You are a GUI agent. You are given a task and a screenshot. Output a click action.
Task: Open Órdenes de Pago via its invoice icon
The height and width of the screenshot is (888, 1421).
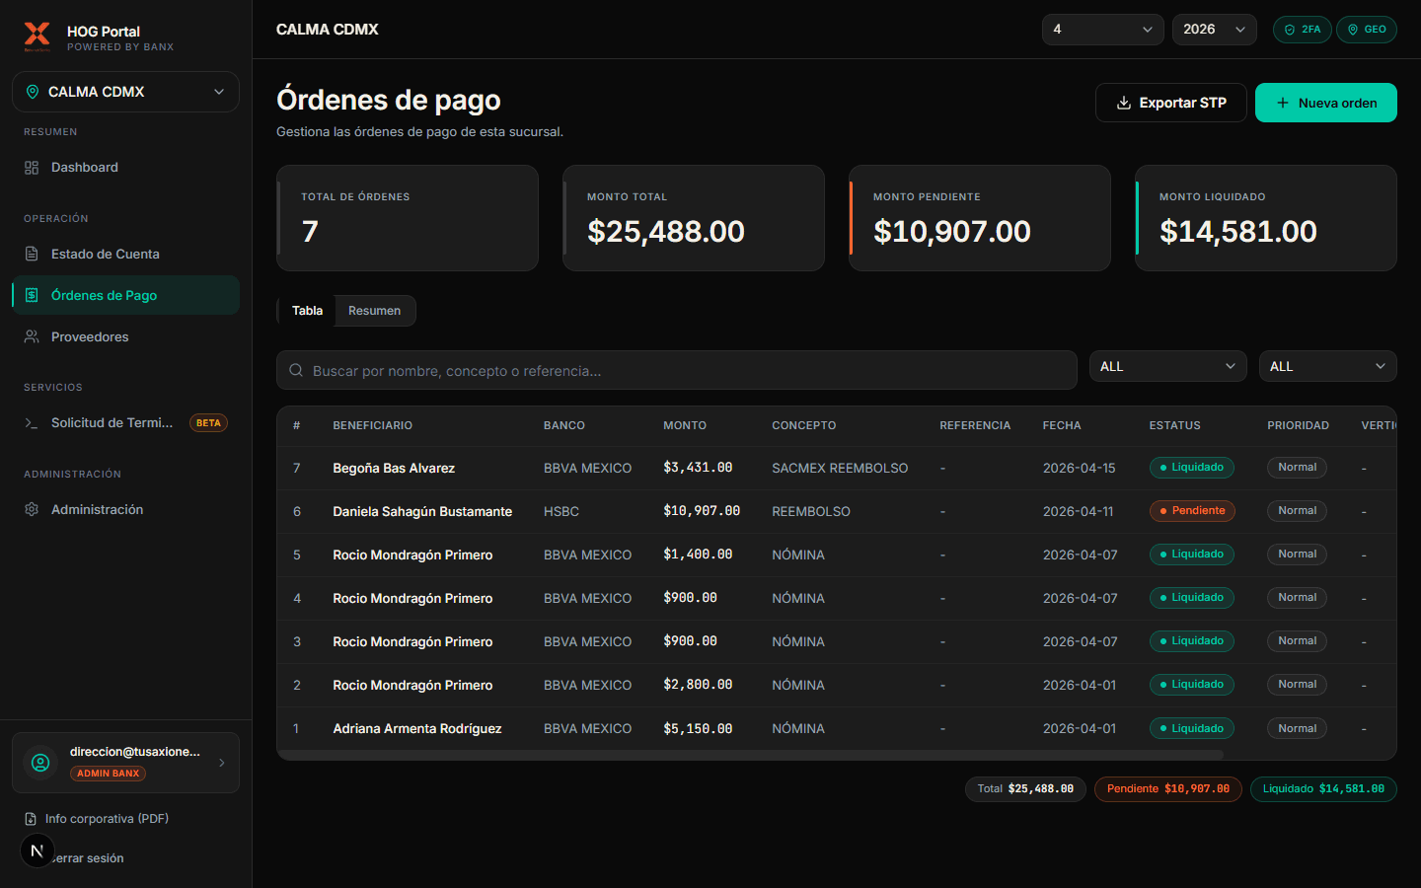tap(31, 295)
